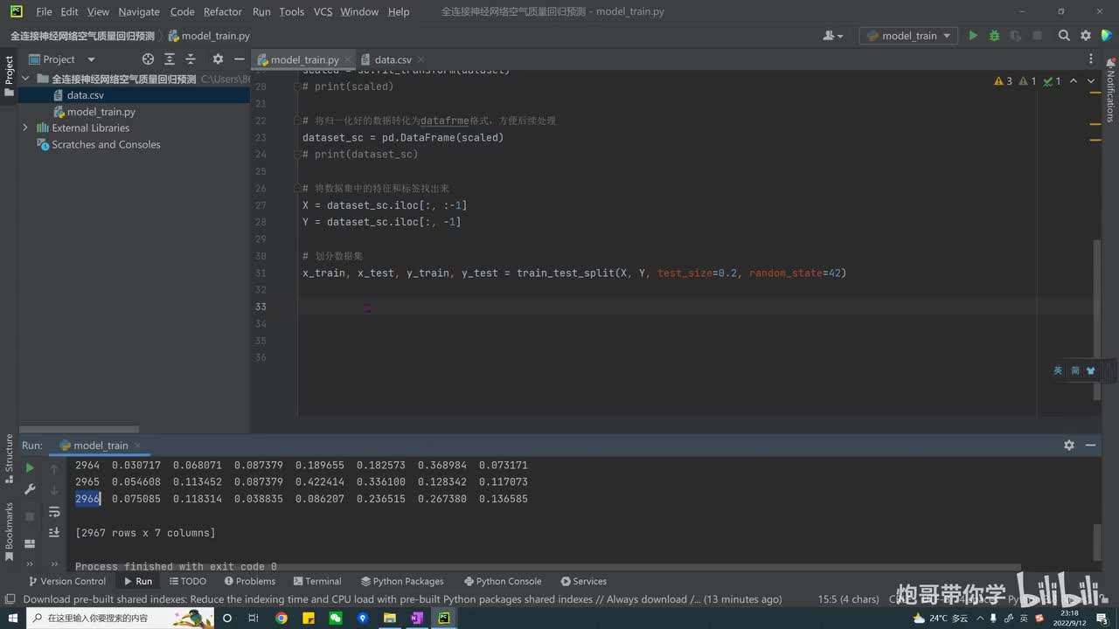This screenshot has height=629, width=1119.
Task: Open the Refactor menu
Action: click(223, 11)
